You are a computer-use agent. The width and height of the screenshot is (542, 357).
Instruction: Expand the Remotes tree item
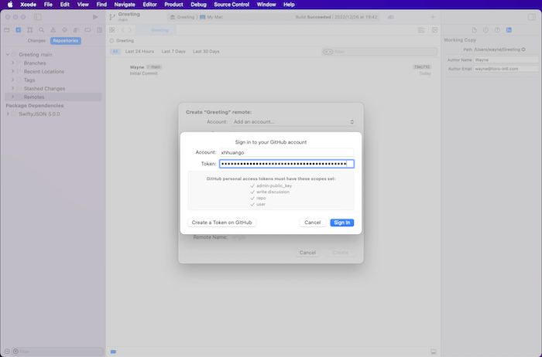click(13, 97)
